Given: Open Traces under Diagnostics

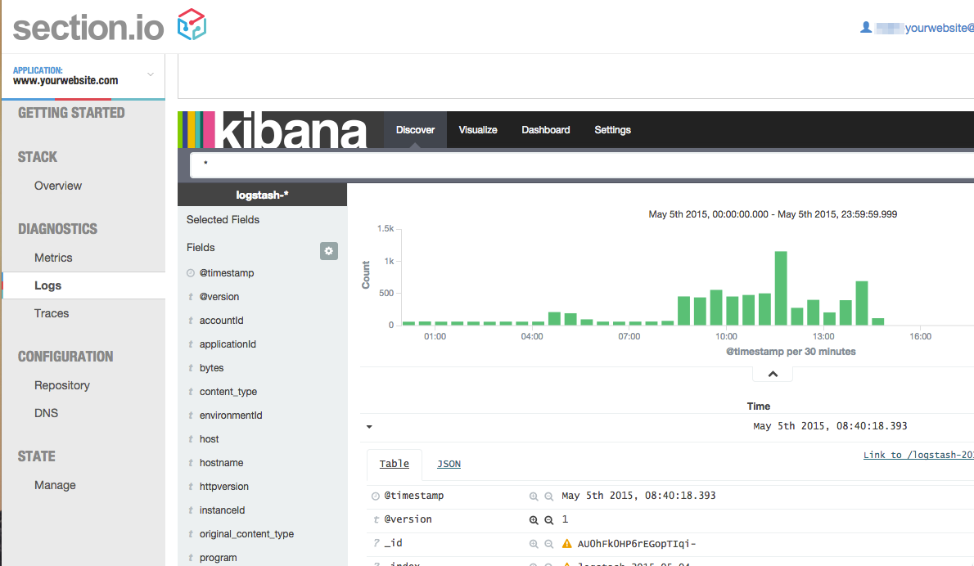Looking at the screenshot, I should (x=52, y=313).
